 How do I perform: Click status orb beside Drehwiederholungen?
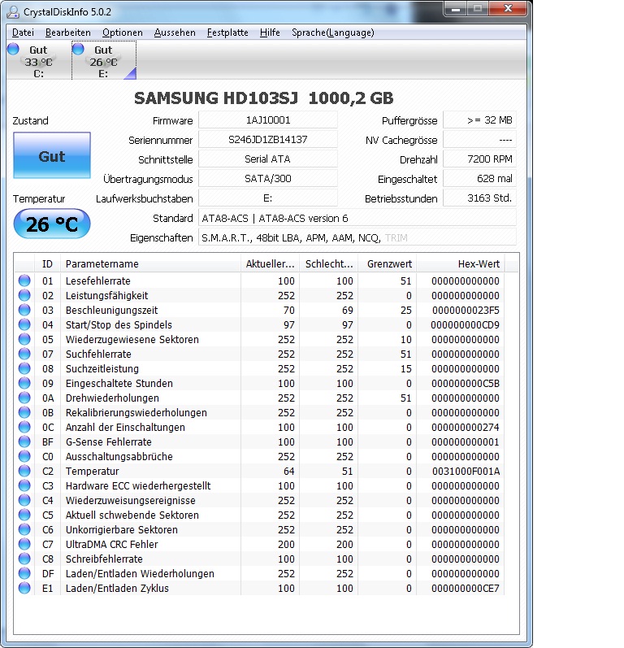(24, 398)
